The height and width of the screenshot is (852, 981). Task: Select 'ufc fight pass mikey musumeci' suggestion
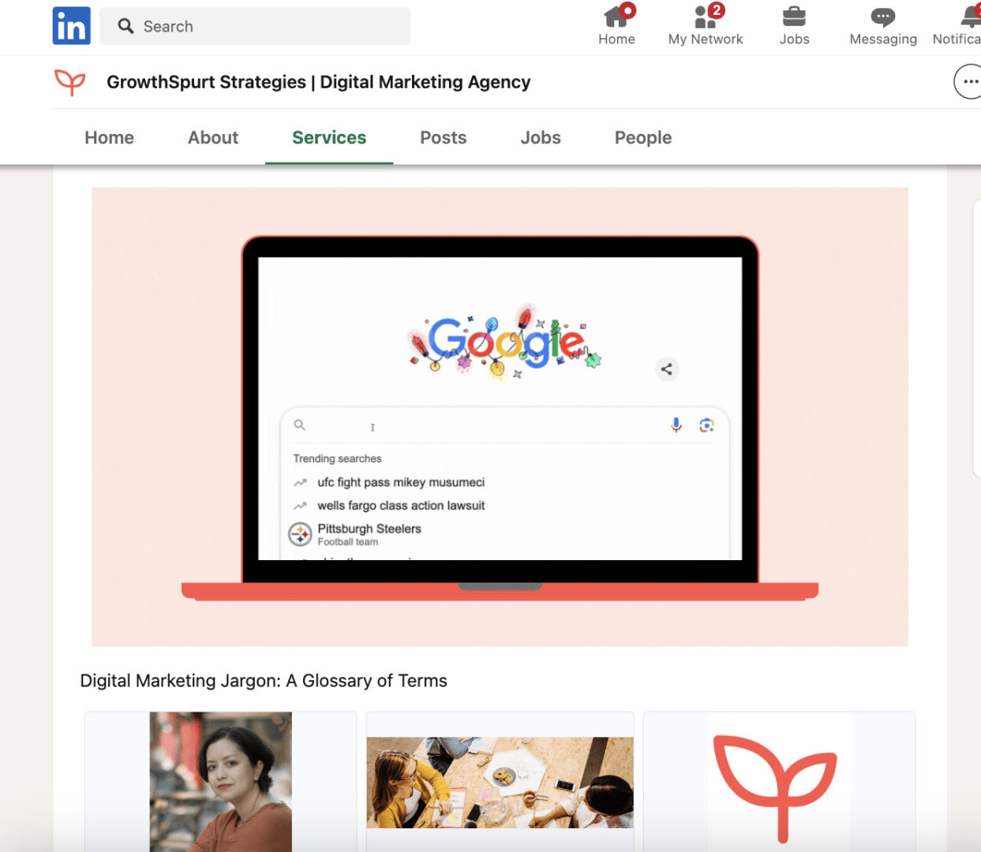(401, 482)
